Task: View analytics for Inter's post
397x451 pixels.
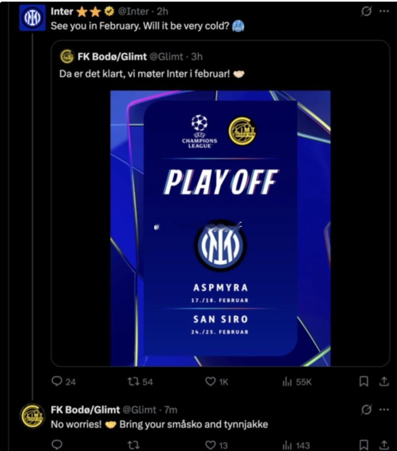Action: pos(287,381)
